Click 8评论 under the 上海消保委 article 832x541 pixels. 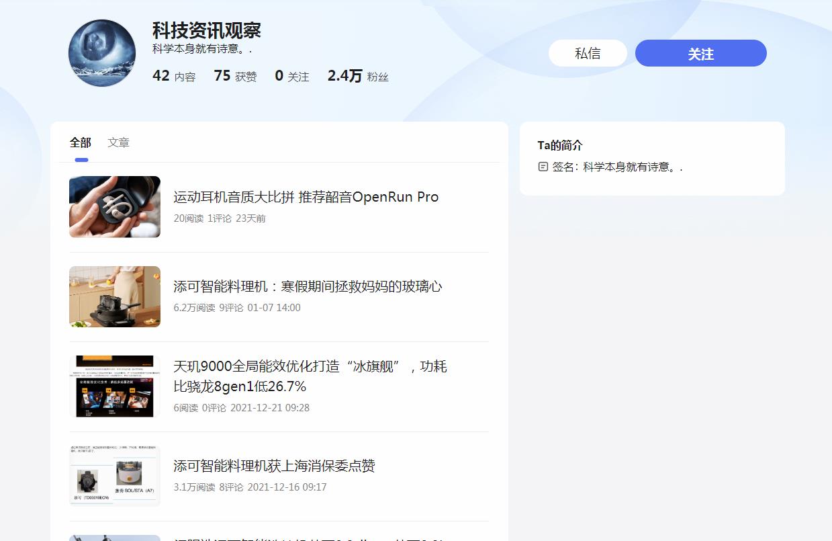coord(231,487)
